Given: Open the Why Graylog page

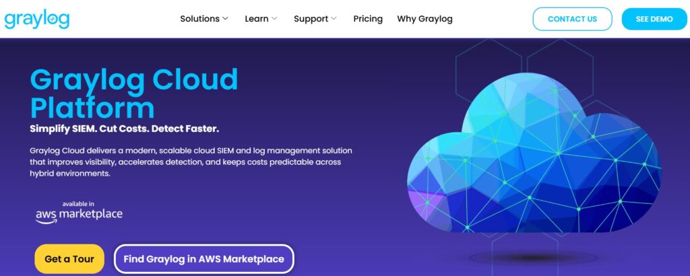Looking at the screenshot, I should (425, 19).
